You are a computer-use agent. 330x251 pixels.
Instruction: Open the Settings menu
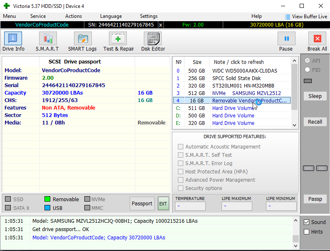pos(149,16)
